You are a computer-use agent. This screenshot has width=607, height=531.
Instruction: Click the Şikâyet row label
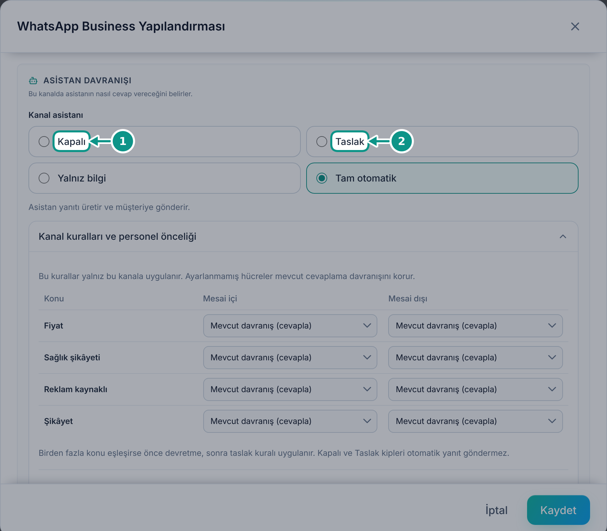pyautogui.click(x=58, y=421)
